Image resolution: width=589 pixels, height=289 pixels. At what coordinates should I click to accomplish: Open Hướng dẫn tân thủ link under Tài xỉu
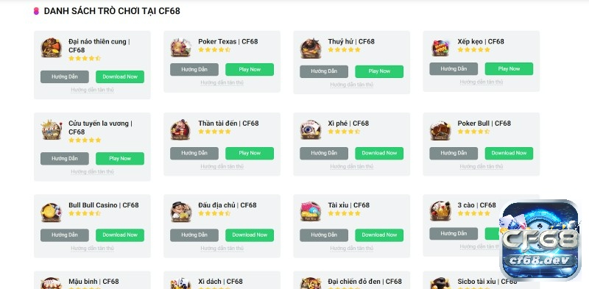tap(352, 248)
